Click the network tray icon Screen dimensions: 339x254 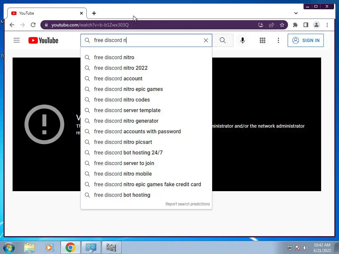289,248
